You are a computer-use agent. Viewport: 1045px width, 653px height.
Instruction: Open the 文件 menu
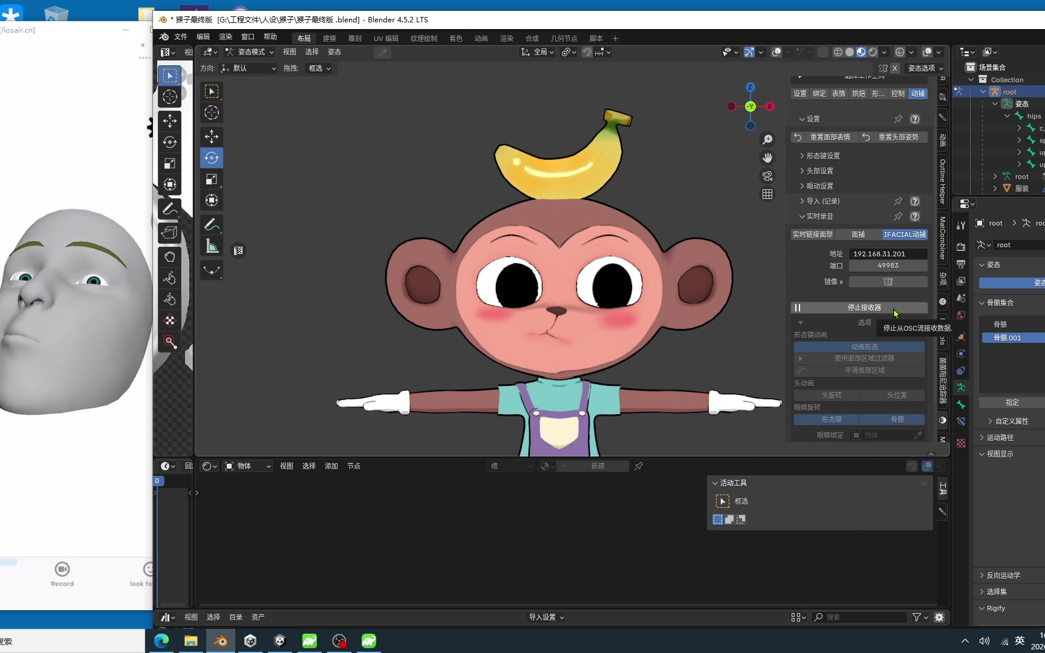click(x=180, y=37)
